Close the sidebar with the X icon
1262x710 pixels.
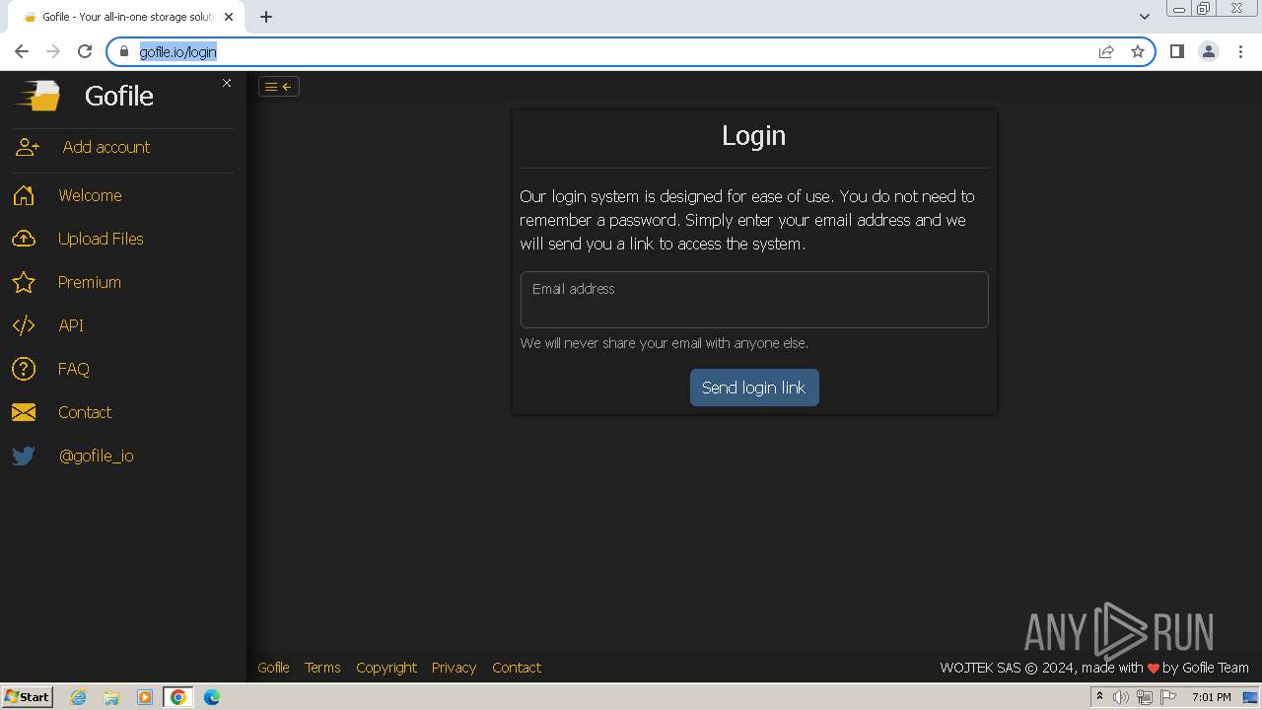227,83
